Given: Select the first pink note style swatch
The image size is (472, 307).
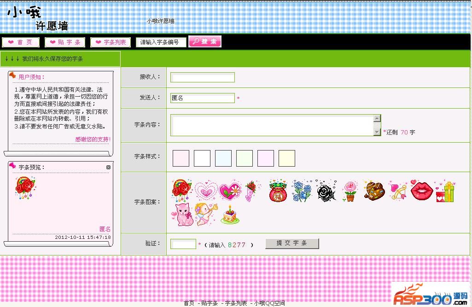Looking at the screenshot, I should tap(181, 158).
